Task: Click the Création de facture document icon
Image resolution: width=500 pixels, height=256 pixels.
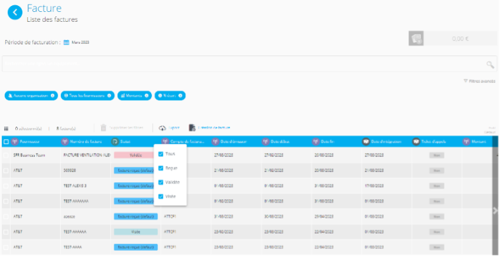Action: click(192, 128)
